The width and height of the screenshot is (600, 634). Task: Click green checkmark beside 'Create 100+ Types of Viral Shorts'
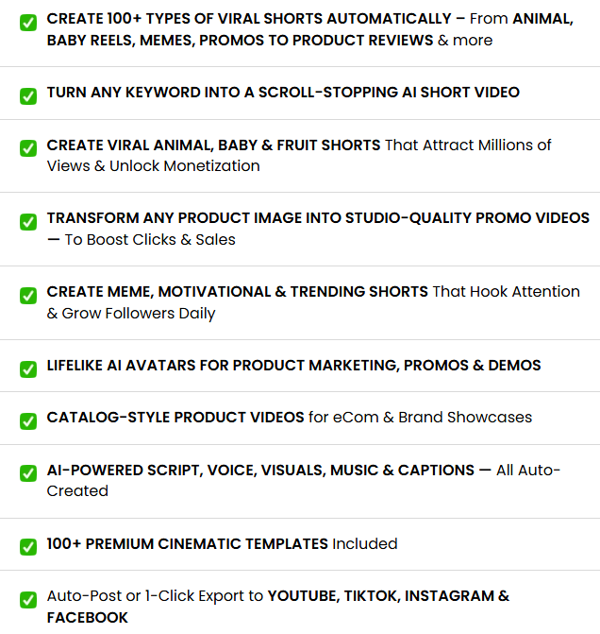tap(28, 23)
